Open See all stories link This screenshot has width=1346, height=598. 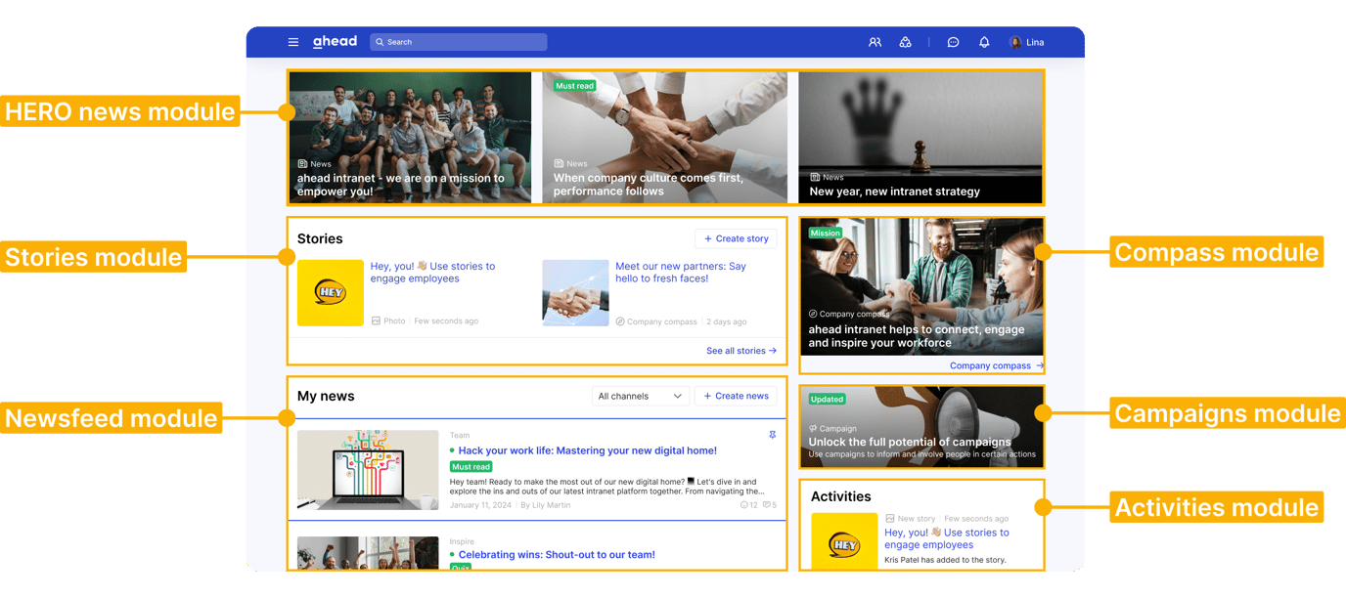pyautogui.click(x=741, y=350)
